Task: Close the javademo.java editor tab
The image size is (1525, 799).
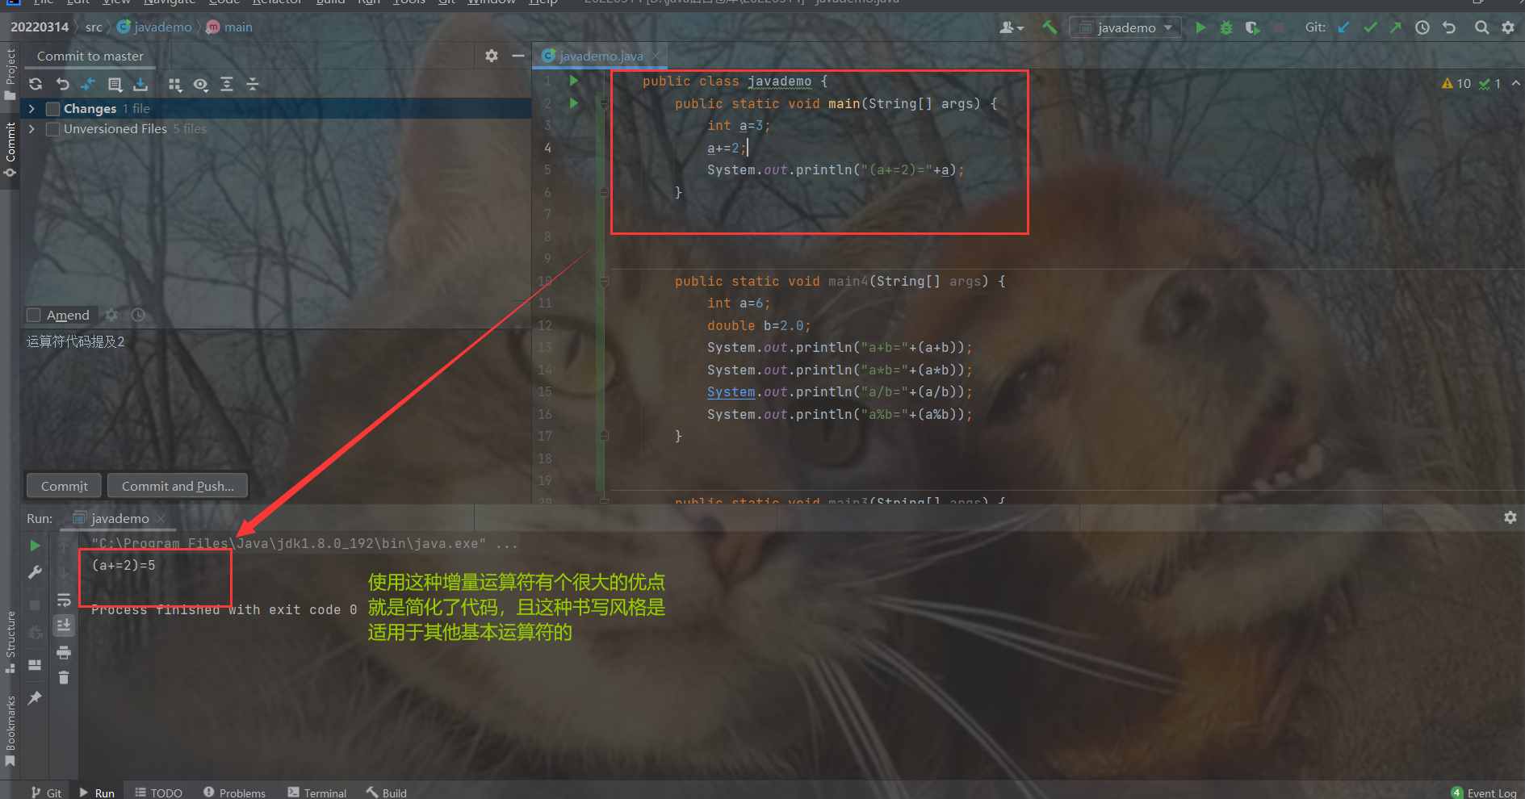Action: [x=656, y=56]
